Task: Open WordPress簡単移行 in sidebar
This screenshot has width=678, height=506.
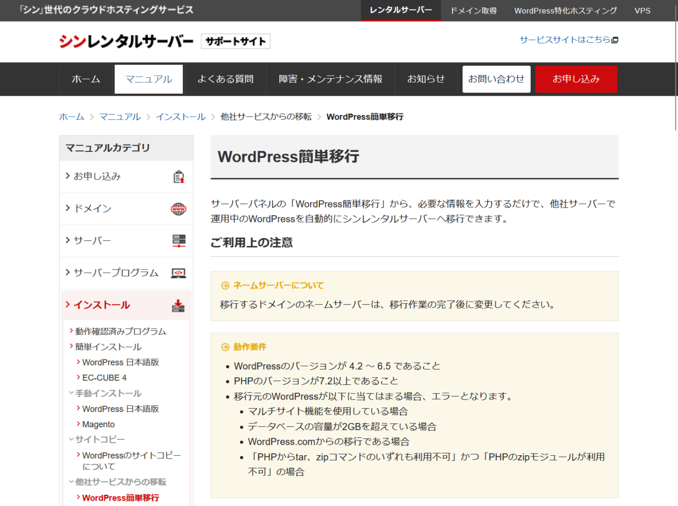Action: pyautogui.click(x=121, y=498)
